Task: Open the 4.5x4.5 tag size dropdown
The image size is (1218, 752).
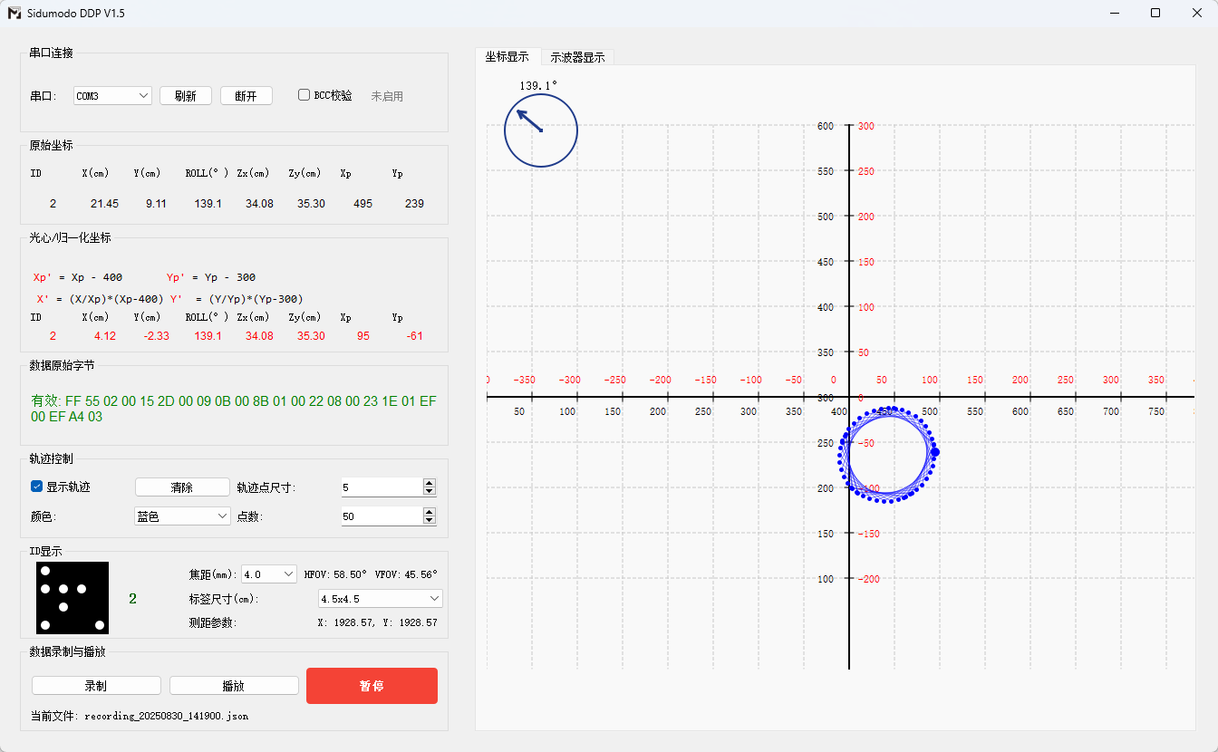Action: pos(380,599)
